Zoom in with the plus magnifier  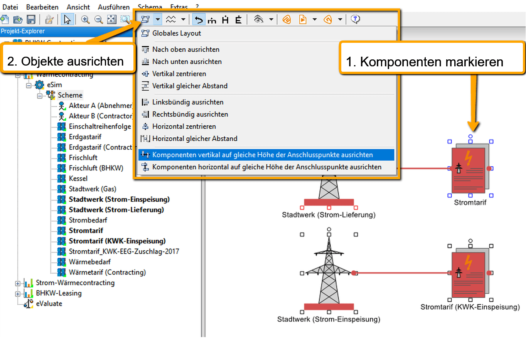(85, 19)
